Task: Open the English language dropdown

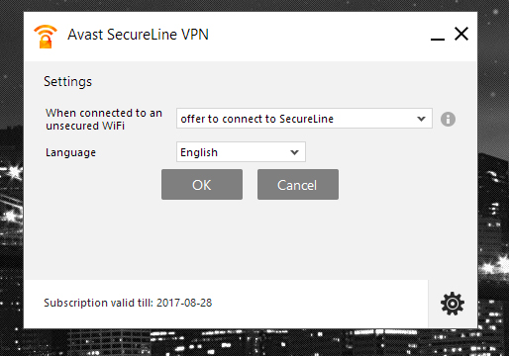Action: point(241,152)
